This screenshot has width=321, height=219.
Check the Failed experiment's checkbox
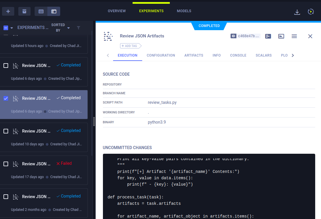6,164
